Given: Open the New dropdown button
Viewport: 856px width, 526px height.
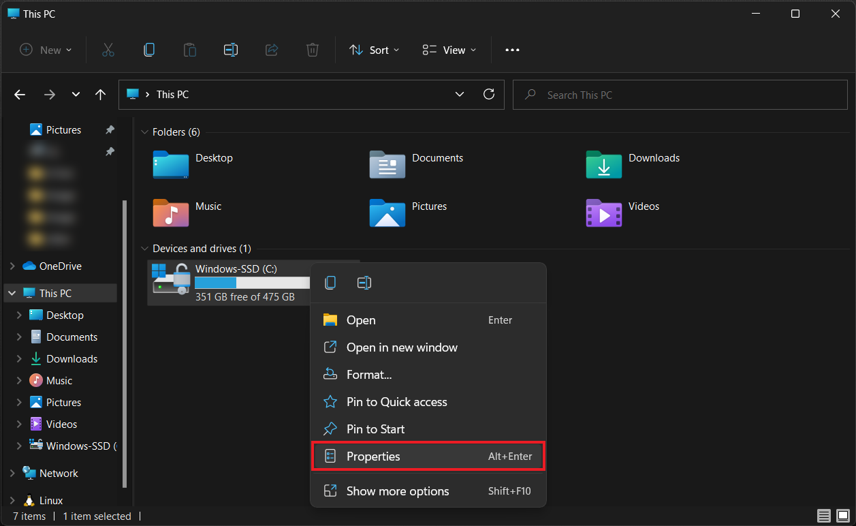Looking at the screenshot, I should (46, 50).
